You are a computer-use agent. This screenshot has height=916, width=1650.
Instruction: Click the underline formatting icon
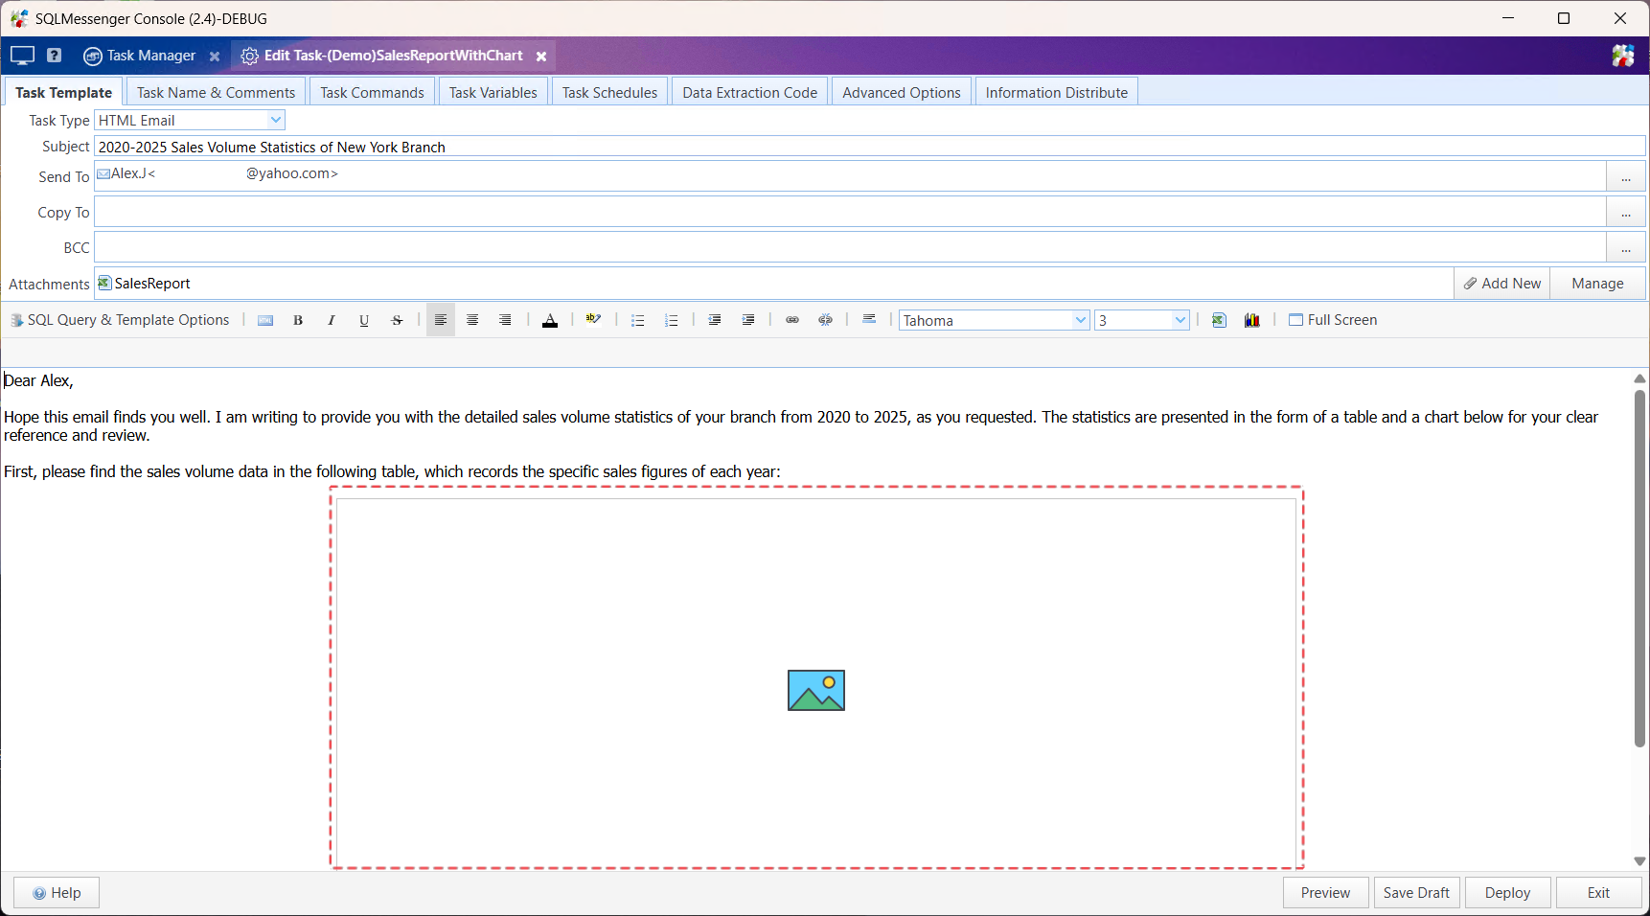(x=364, y=320)
